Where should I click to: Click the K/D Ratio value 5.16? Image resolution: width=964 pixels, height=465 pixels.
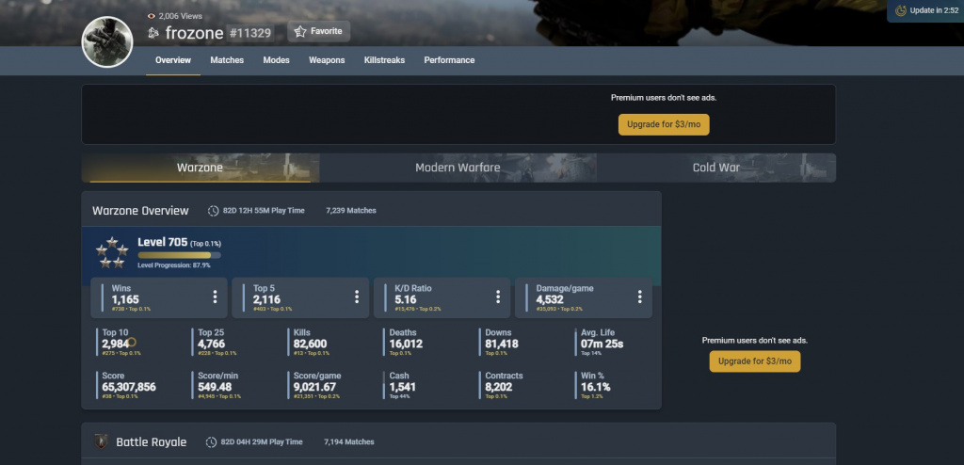click(405, 300)
